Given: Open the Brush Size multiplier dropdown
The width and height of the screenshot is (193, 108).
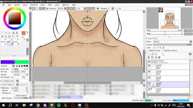Looking at the screenshot, I should click(x=12, y=69).
